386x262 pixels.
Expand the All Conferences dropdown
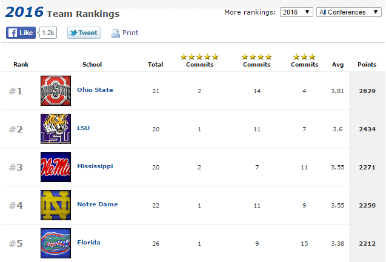click(350, 12)
